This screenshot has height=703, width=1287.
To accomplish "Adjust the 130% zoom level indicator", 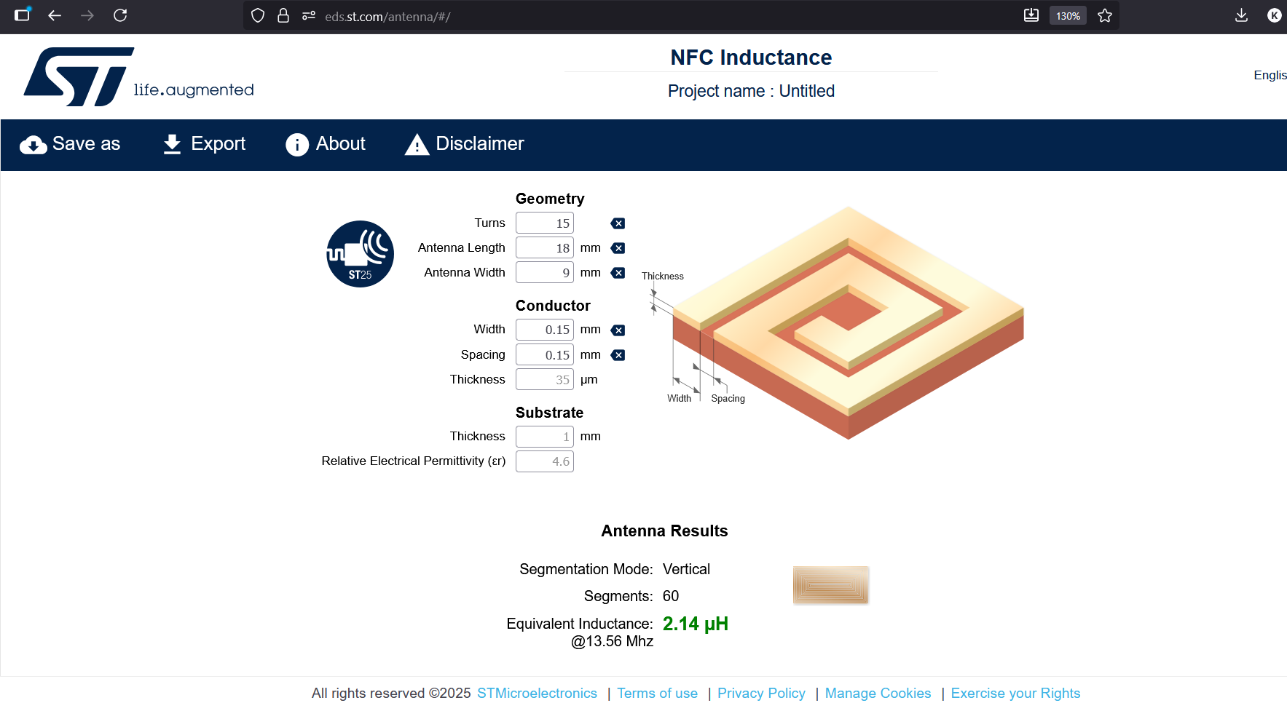I will [1068, 16].
